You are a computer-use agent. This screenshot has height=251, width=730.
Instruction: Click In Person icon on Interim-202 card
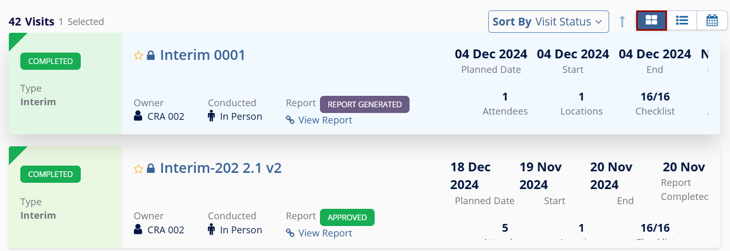coord(212,230)
